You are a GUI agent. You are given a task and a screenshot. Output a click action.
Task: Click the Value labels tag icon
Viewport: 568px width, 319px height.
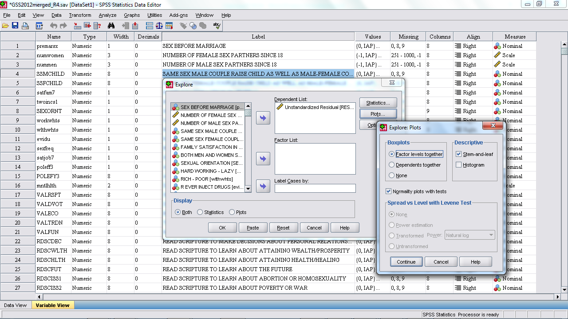point(183,26)
